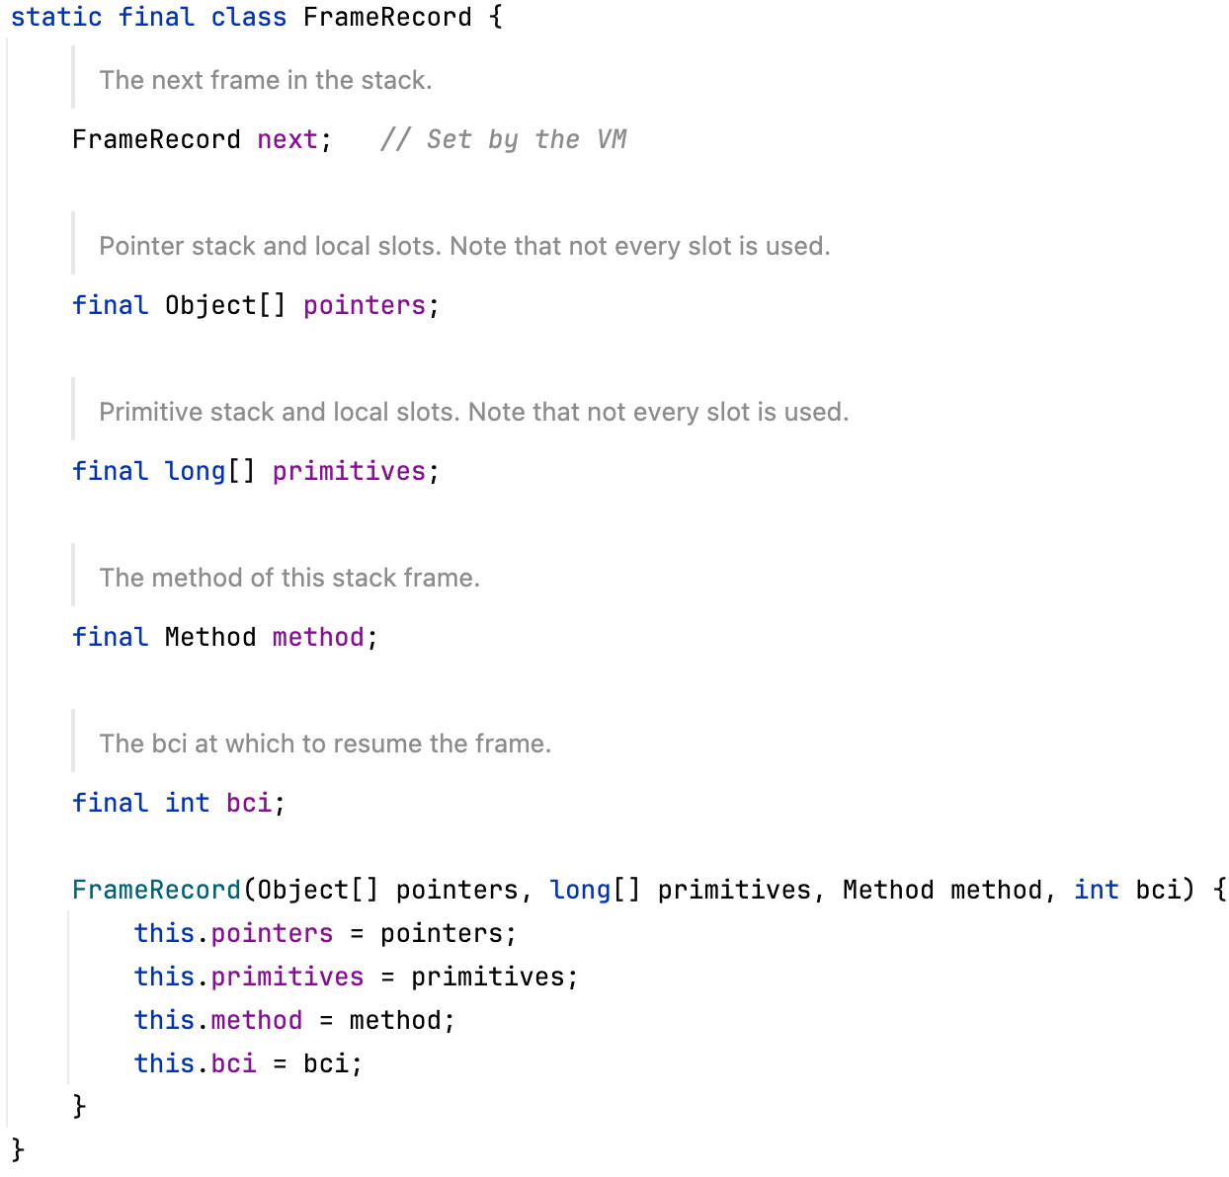1229x1177 pixels.
Task: Click the 'static' keyword in class declaration
Action: click(x=56, y=17)
